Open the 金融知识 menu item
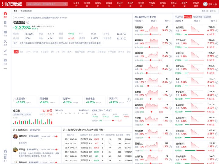The width and height of the screenshot is (219, 164). (x=98, y=4)
